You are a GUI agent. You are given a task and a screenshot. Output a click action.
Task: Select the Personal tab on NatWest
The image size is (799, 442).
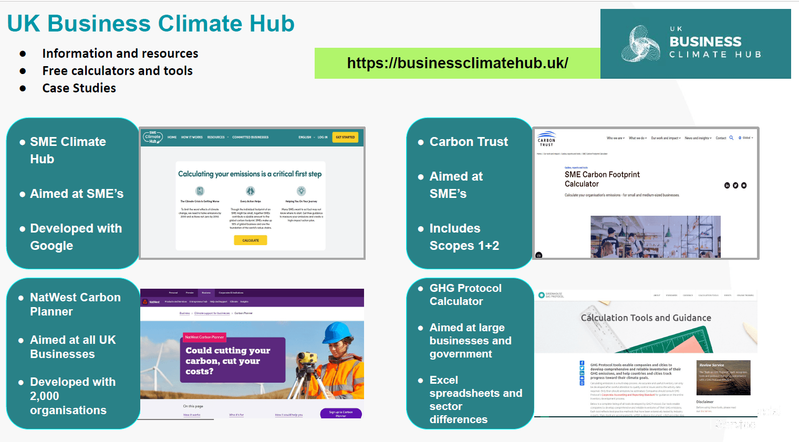tap(173, 292)
